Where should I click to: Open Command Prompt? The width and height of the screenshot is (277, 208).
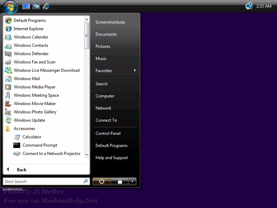pyautogui.click(x=39, y=145)
